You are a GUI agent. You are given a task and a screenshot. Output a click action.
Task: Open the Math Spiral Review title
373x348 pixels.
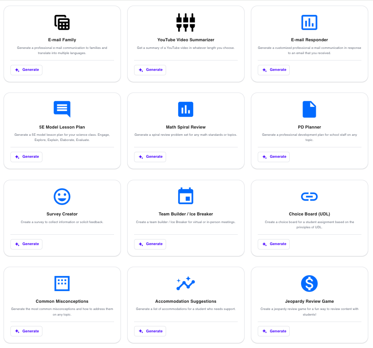186,127
